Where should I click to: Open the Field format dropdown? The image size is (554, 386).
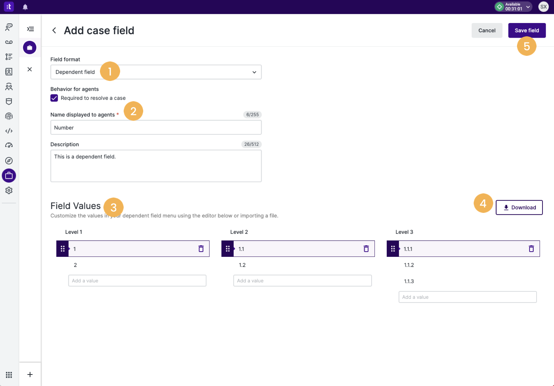coord(156,72)
